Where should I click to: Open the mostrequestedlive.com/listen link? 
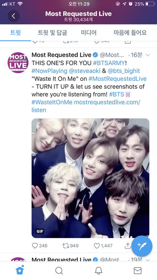[x=86, y=106]
